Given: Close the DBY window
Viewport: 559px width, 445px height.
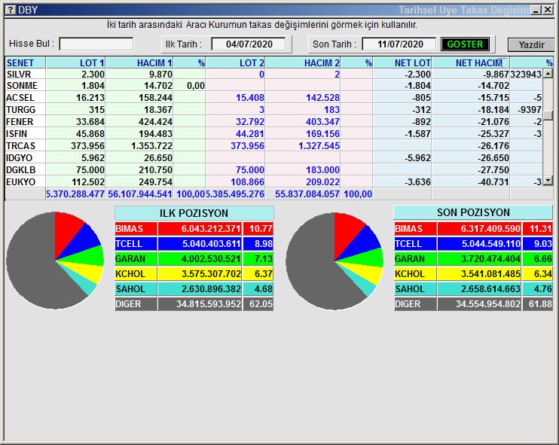Looking at the screenshot, I should pyautogui.click(x=548, y=10).
